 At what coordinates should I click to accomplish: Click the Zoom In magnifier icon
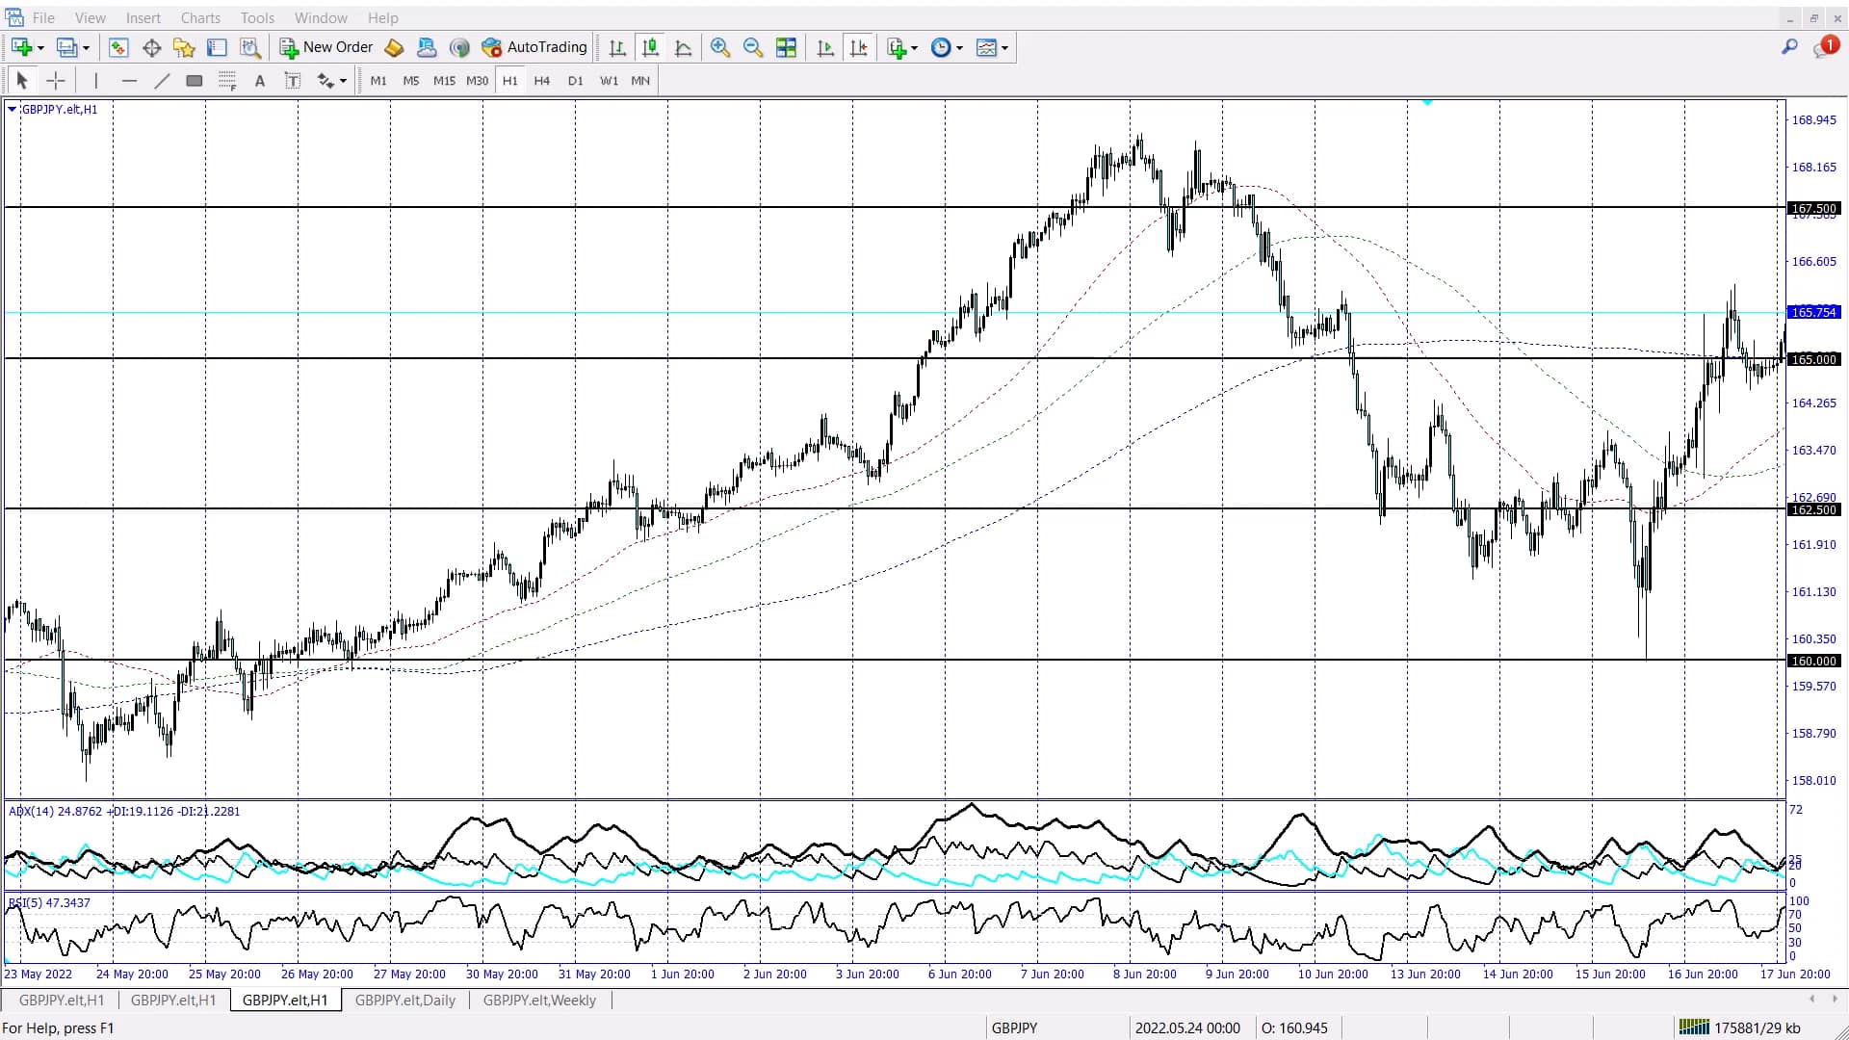(719, 47)
